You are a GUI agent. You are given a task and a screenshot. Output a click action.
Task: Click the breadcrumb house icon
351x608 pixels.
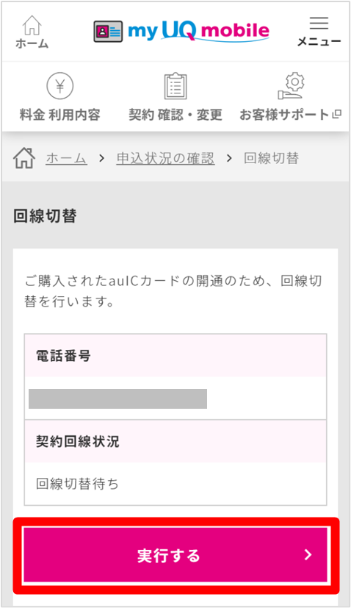24,158
